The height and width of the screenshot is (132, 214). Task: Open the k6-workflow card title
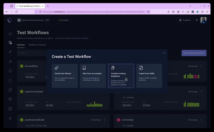(31, 66)
